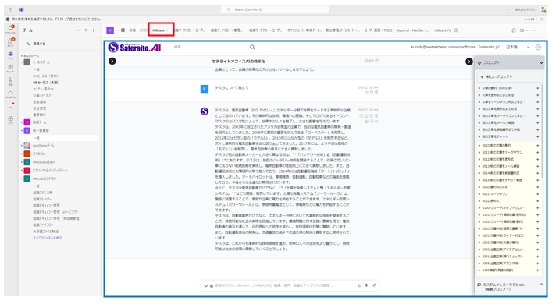Expand the カスタムインストラクション section
This screenshot has width=552, height=304.
tap(541, 284)
